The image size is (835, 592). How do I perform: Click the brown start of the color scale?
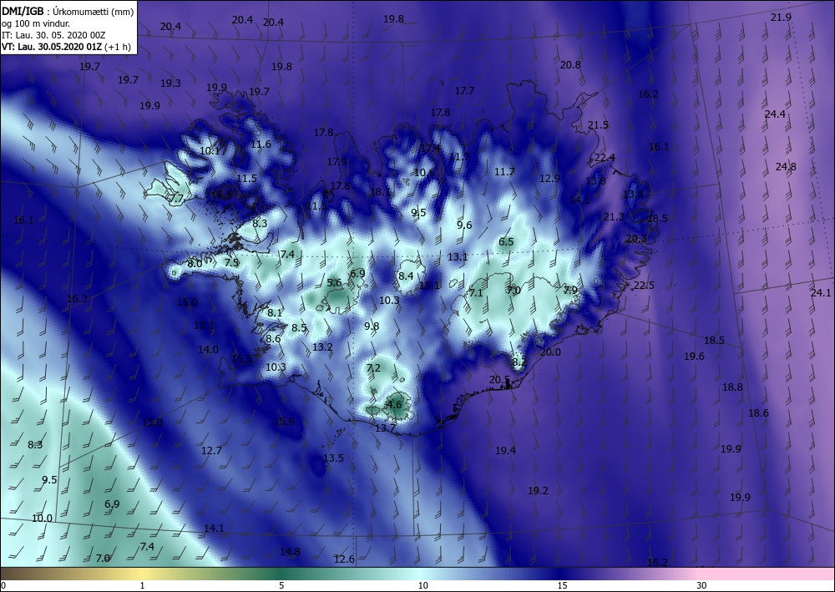tap(16, 574)
